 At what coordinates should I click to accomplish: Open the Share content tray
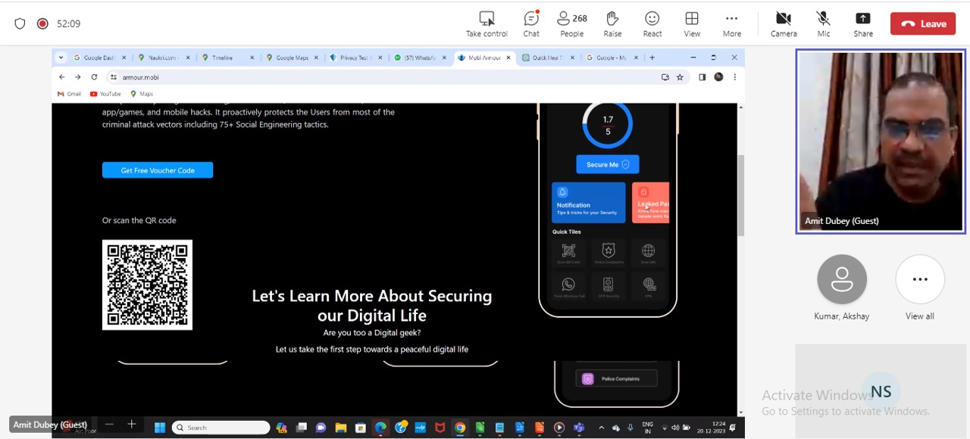[863, 23]
